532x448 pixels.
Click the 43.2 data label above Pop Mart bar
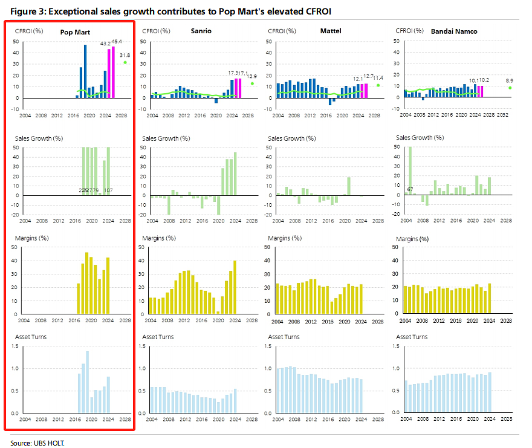[x=105, y=44]
